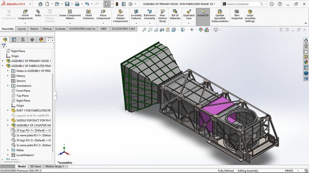The image size is (309, 173).
Task: Open the Section View icon in view toolbar
Action: coord(162,30)
